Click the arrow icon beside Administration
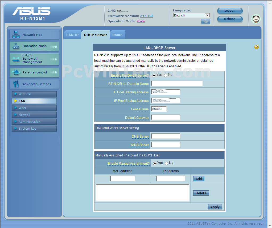The image size is (272, 228). tap(15, 122)
